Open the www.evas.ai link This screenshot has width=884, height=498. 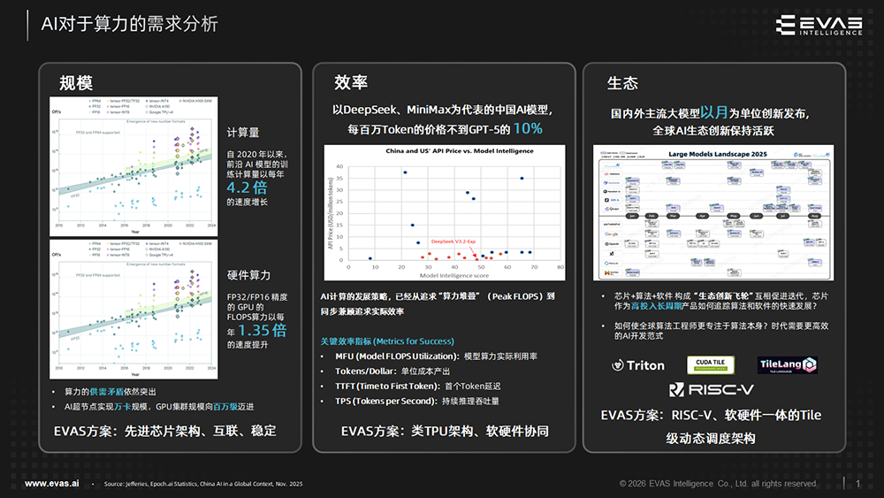(52, 483)
